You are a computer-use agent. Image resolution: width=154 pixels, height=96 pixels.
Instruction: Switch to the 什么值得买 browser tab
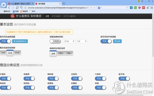21,4
